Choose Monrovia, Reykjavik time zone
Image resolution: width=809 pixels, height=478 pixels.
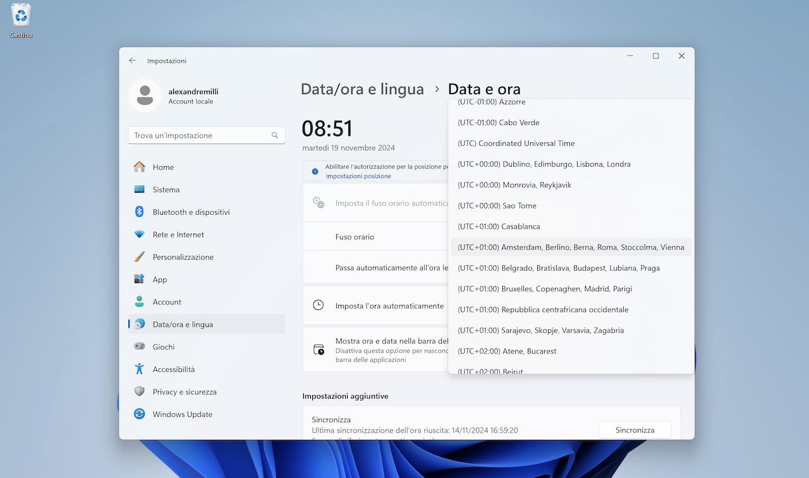coord(571,185)
